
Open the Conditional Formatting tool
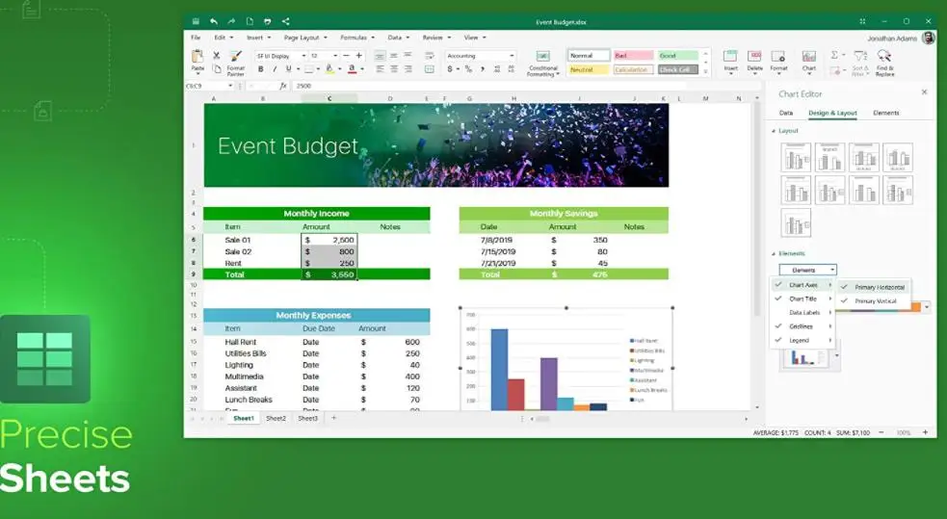pyautogui.click(x=542, y=60)
